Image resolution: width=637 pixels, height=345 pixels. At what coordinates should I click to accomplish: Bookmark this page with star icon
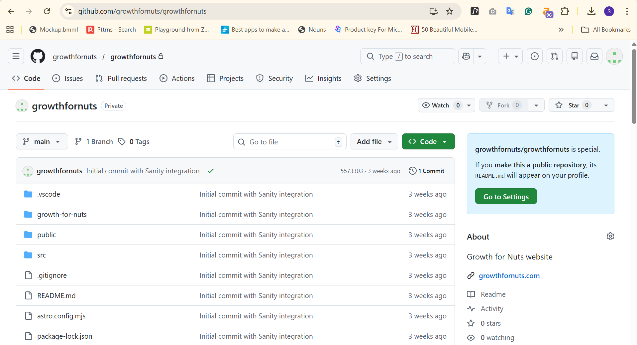(x=450, y=11)
